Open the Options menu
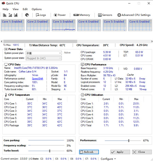Image resolution: width=153 pixels, height=161 pixels. point(37,9)
